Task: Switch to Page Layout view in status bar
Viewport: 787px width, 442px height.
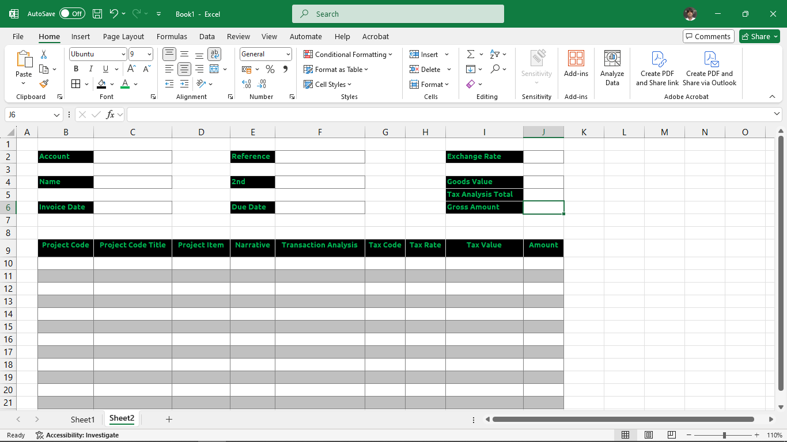Action: click(x=649, y=435)
